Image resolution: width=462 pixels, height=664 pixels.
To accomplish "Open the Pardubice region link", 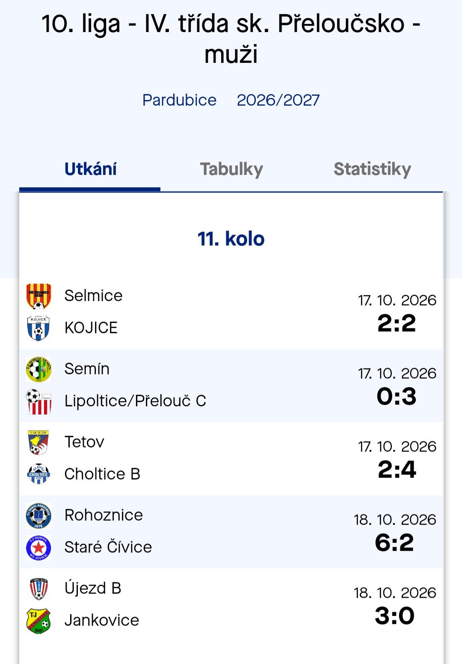I will point(179,100).
